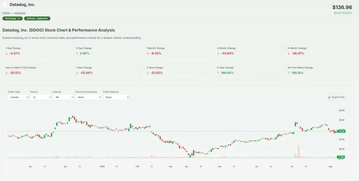Click the Datadog company logo icon
Image resolution: width=359 pixels, height=181 pixels.
[x=5, y=5]
